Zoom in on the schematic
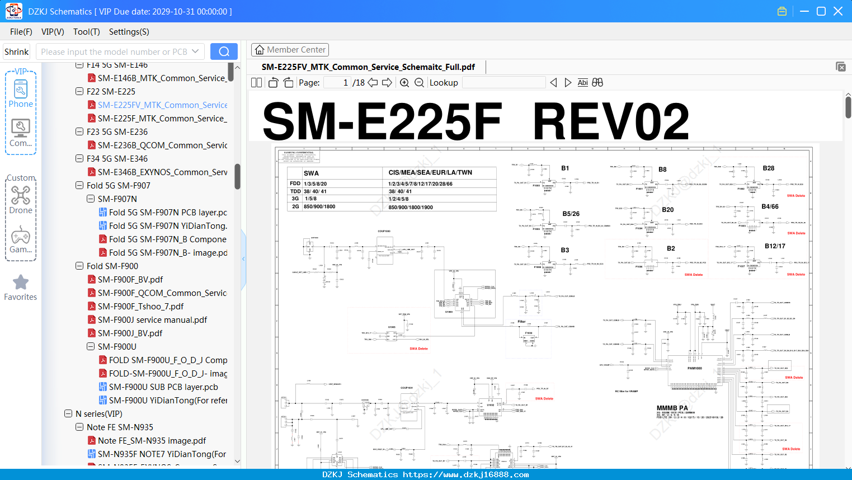 404,83
